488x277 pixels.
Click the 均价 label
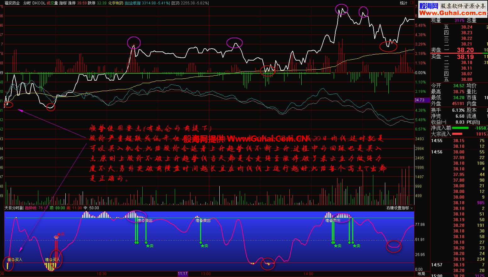coord(472,86)
